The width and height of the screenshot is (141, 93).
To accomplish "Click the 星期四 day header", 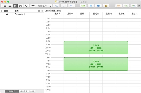I will tap(109, 14).
